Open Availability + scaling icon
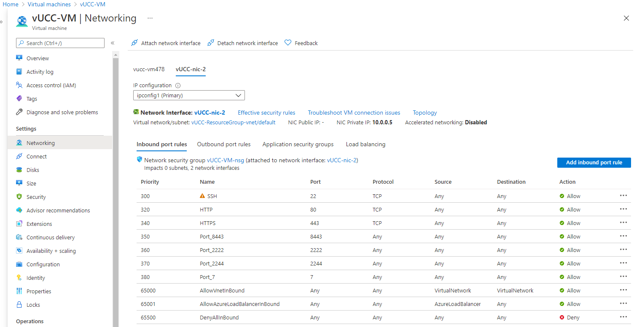Screen dimensions: 634x327 pos(19,251)
